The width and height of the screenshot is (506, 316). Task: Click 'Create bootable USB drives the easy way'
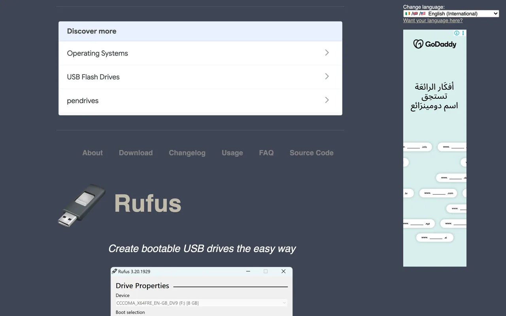pos(202,248)
